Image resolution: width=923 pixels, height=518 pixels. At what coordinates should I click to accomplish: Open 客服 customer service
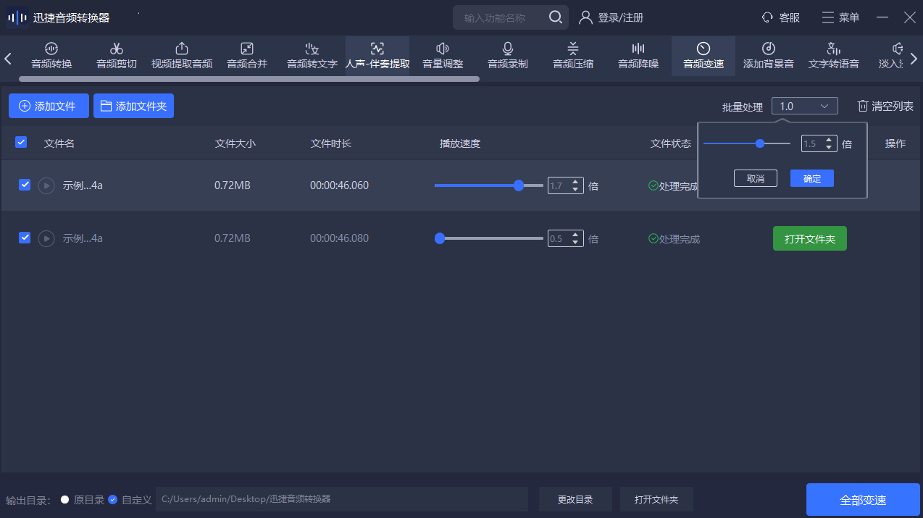(781, 17)
